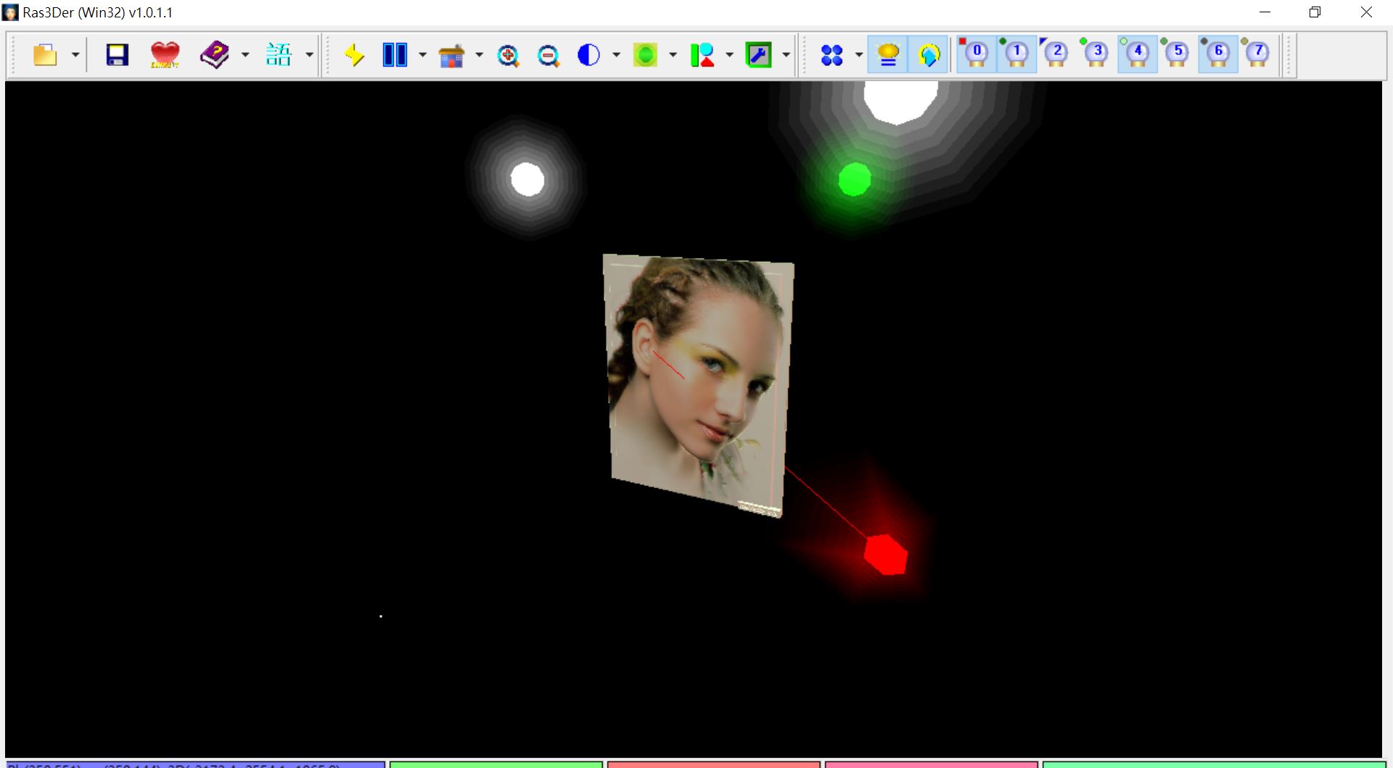Toggle light bulb 0 off
The image size is (1393, 768).
tap(976, 54)
